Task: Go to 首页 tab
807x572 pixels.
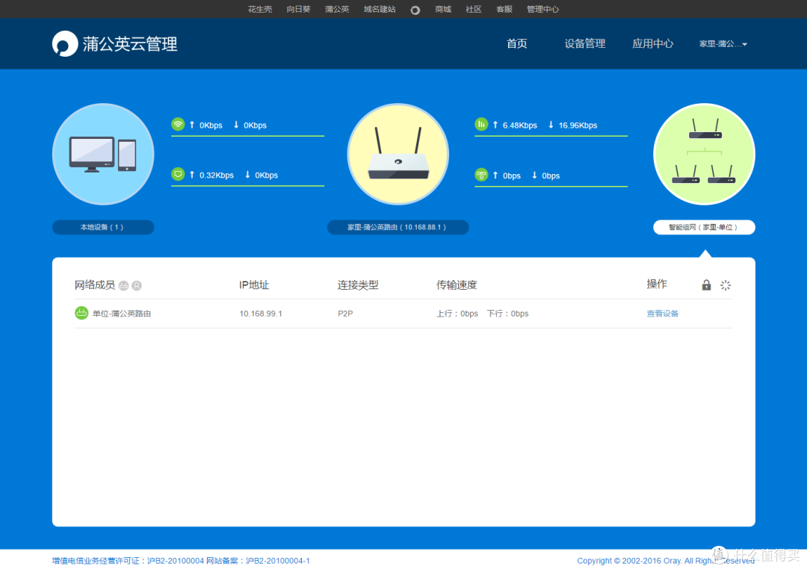Action: point(517,44)
